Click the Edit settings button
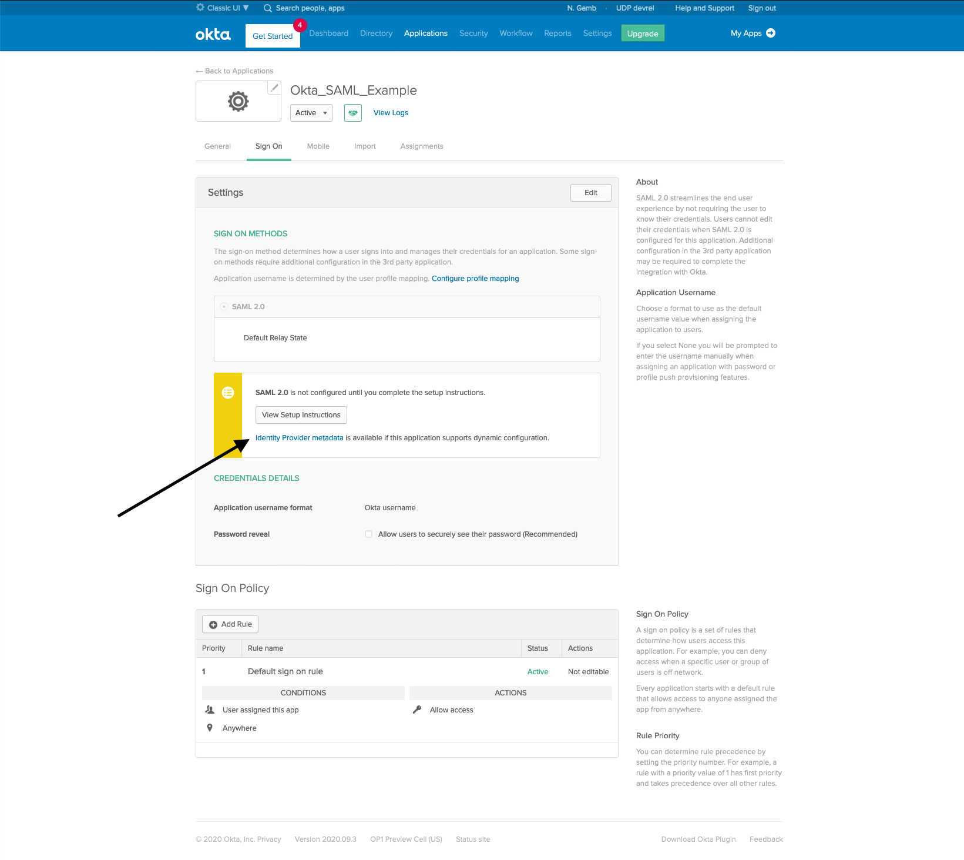The height and width of the screenshot is (860, 964). 590,193
